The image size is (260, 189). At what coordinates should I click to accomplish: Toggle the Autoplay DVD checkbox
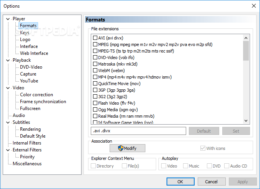(209, 166)
